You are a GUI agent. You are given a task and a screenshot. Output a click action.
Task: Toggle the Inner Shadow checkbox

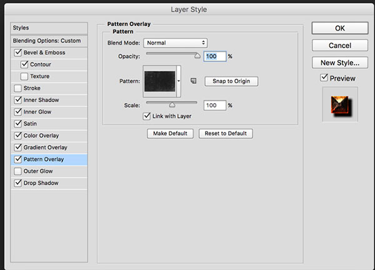(18, 100)
